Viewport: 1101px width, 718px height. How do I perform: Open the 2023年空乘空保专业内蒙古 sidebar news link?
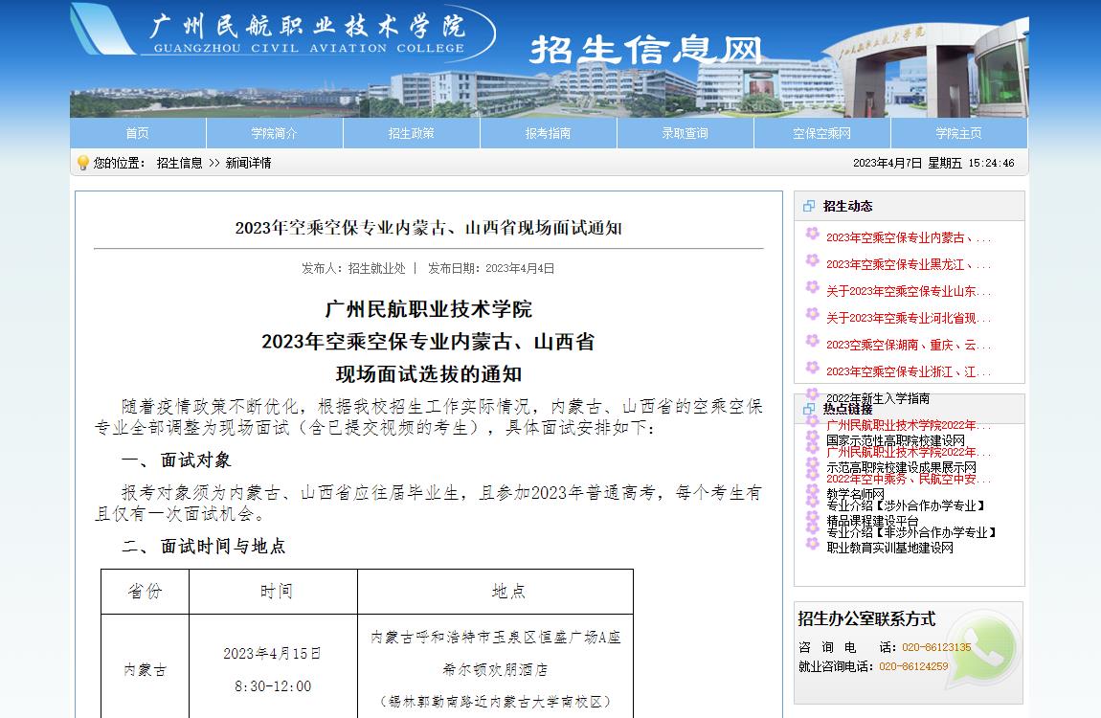tap(908, 238)
